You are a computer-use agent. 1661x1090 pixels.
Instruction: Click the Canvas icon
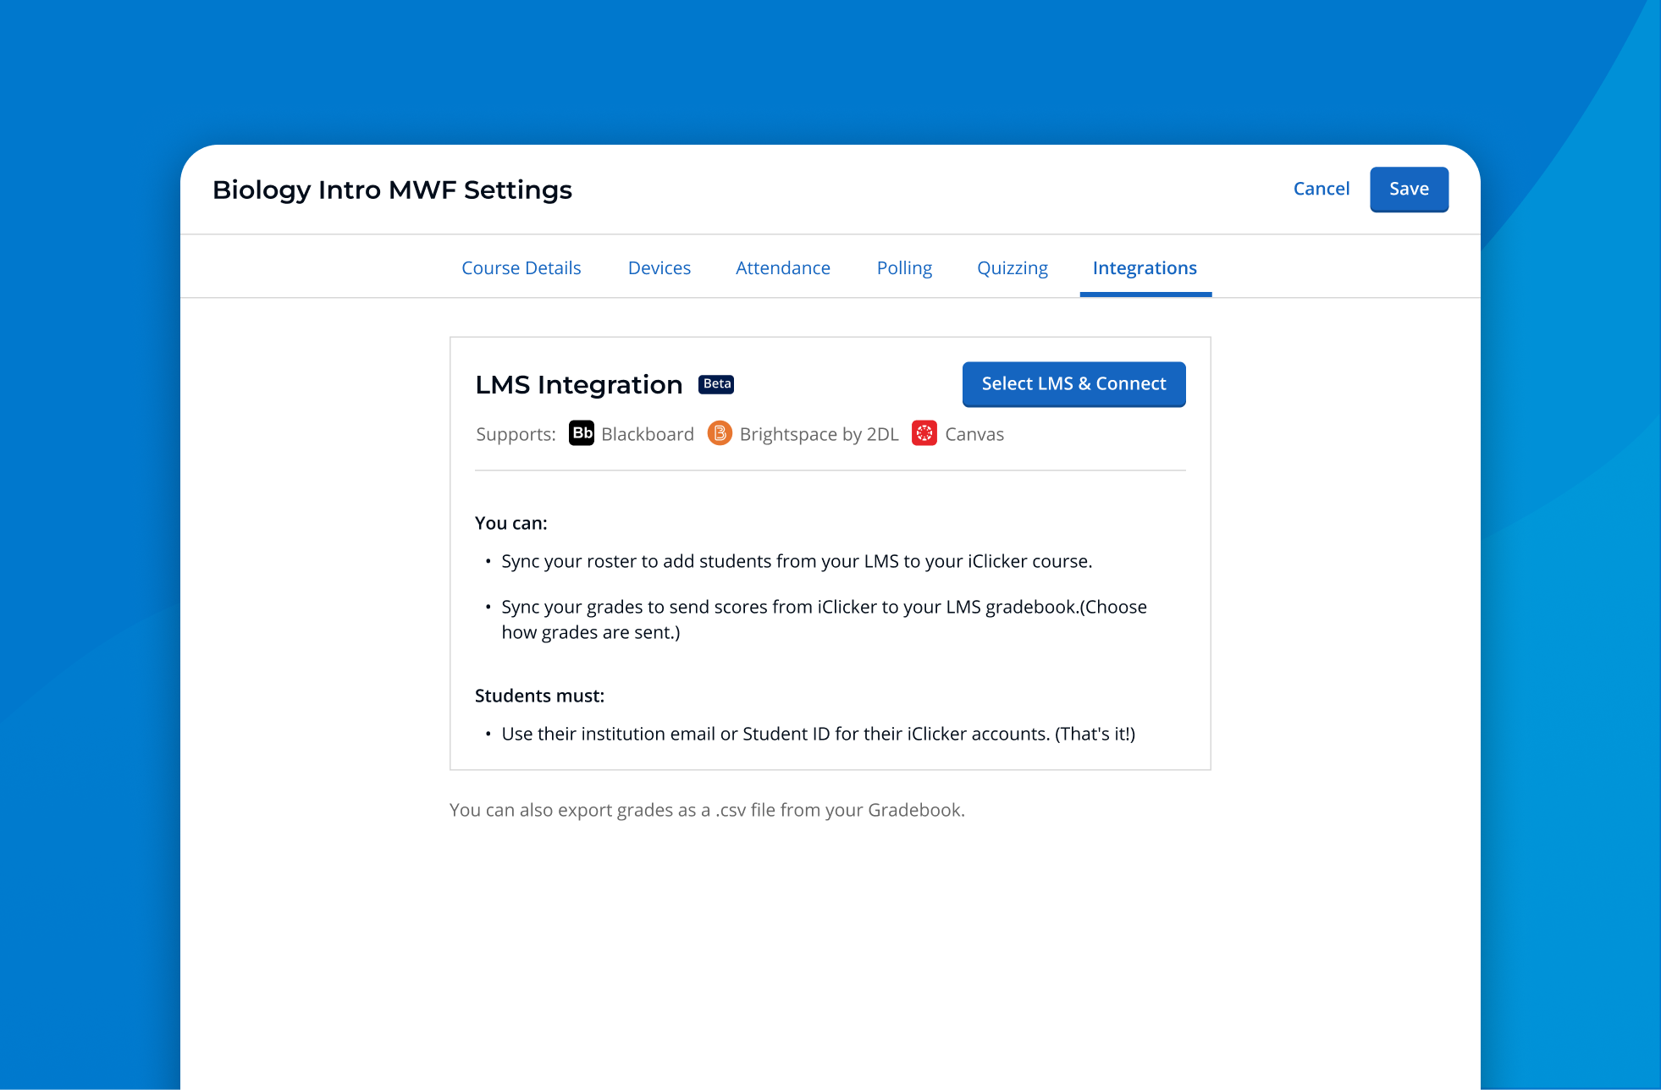coord(924,434)
